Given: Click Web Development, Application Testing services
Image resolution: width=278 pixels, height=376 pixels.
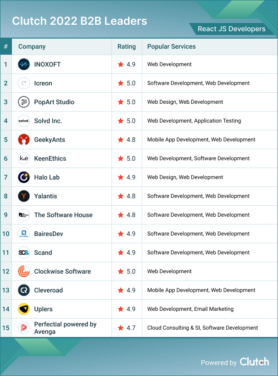Looking at the screenshot, I should click(194, 121).
